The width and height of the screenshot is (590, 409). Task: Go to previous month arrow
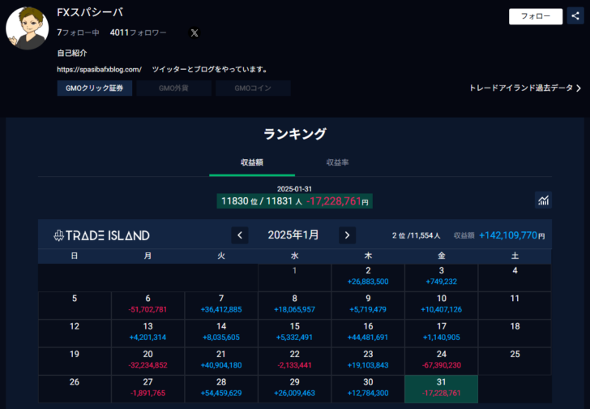240,235
